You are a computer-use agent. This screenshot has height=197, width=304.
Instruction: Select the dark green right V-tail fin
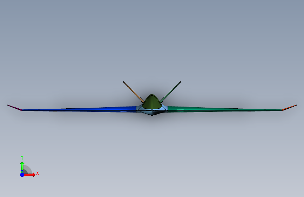[170, 92]
